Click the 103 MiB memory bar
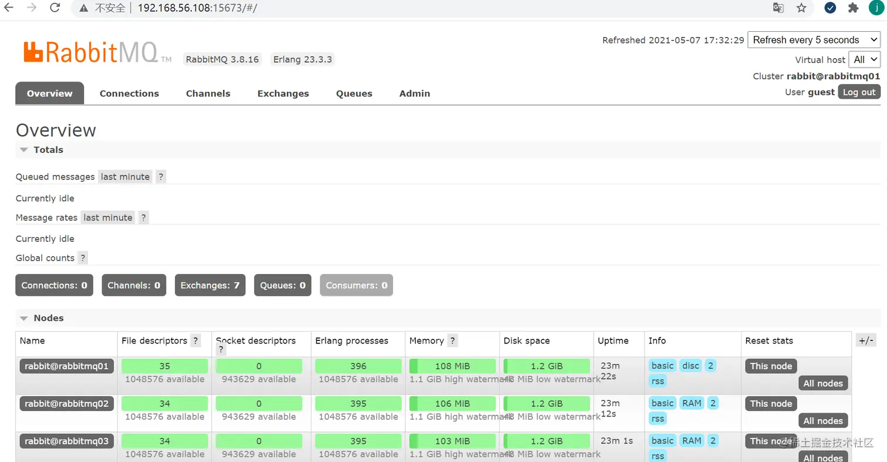Viewport: 887px width, 462px height. [452, 441]
